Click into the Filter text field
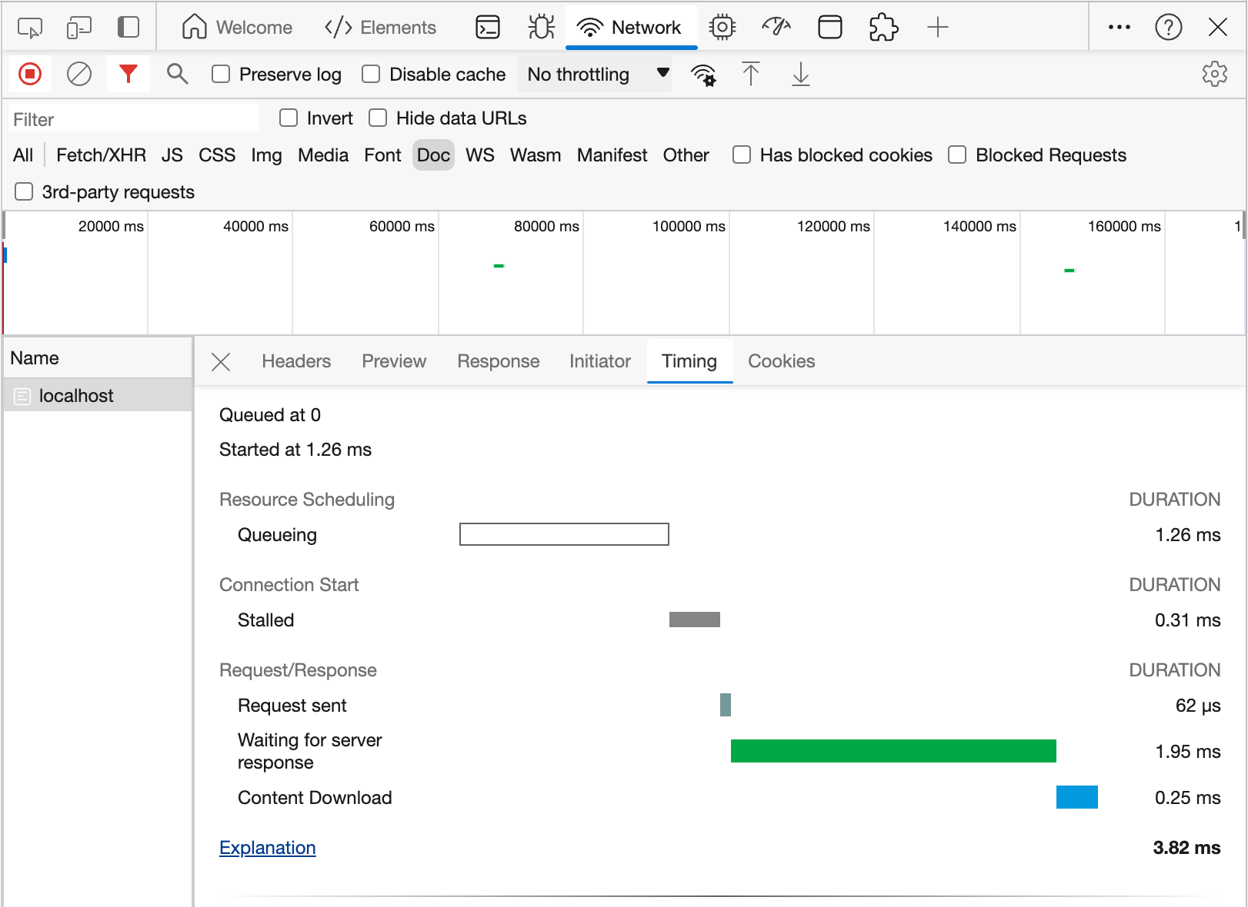 coord(135,119)
